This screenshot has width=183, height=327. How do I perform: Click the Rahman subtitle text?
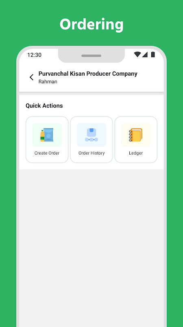pyautogui.click(x=48, y=81)
